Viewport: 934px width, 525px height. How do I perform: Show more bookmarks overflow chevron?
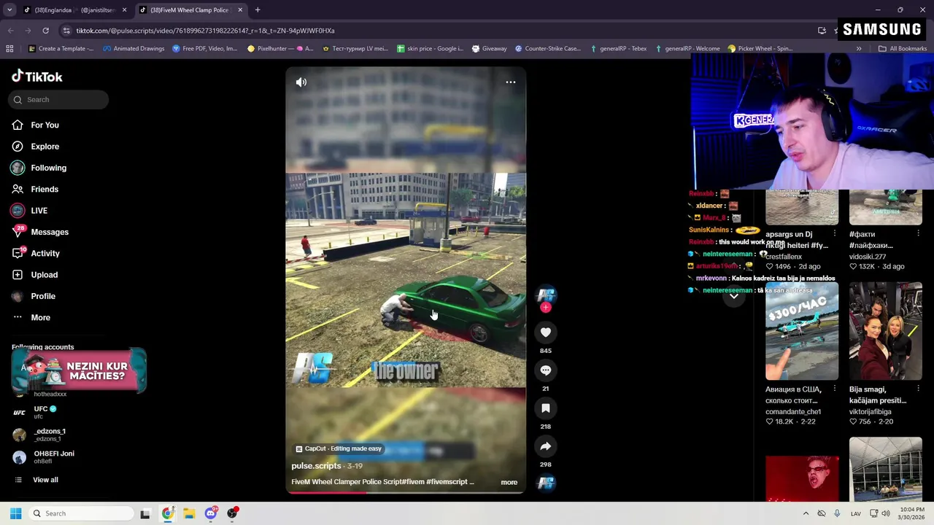pos(859,49)
